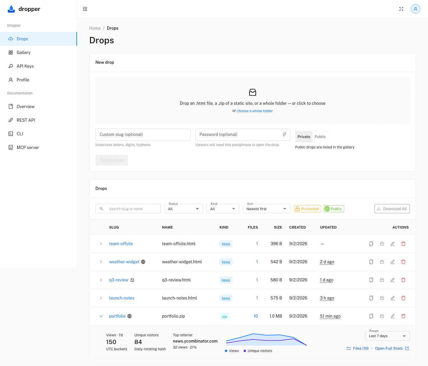Open the Status filter dropdown
The width and height of the screenshot is (428, 366).
coord(184,209)
